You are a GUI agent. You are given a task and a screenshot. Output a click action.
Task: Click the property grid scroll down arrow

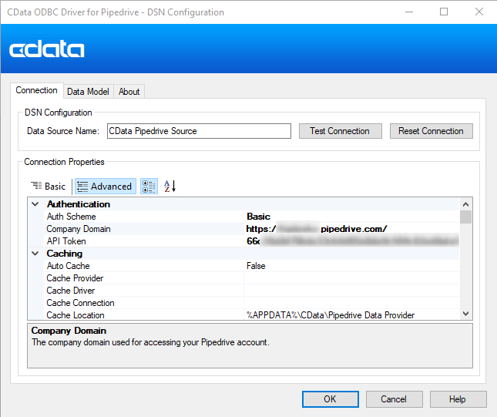(465, 314)
